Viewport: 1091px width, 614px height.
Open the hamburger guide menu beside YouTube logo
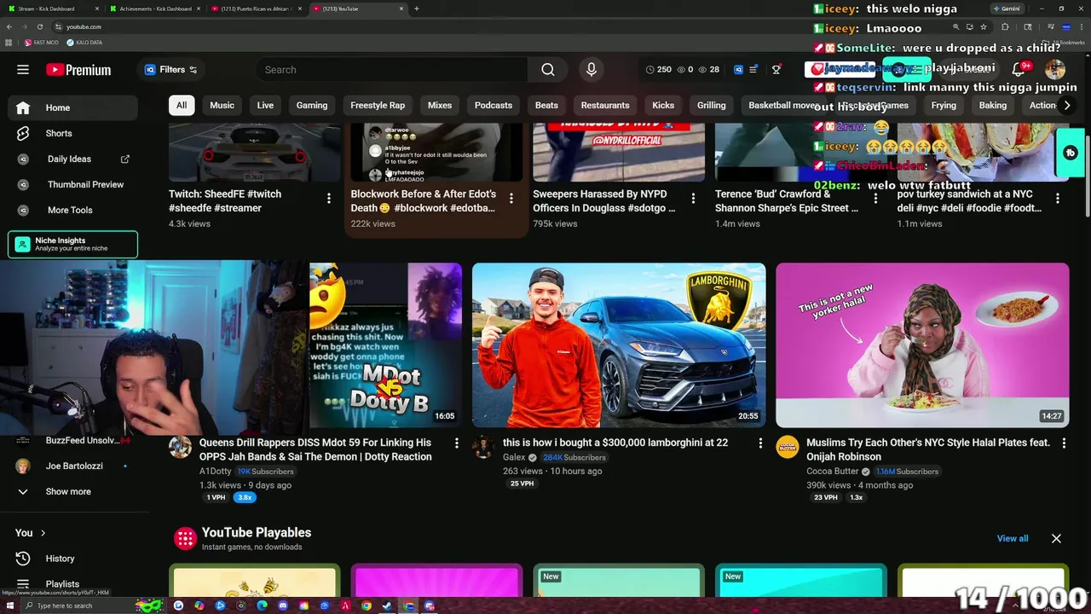pos(23,70)
